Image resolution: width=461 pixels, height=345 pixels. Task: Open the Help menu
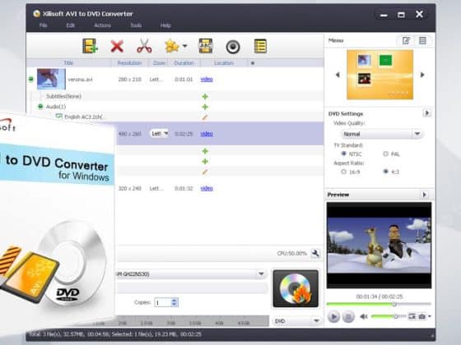point(165,25)
